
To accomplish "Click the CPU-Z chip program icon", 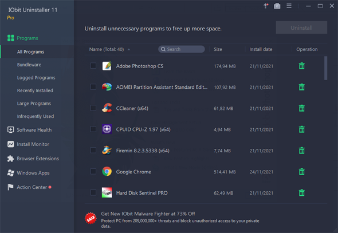I will [x=107, y=129].
